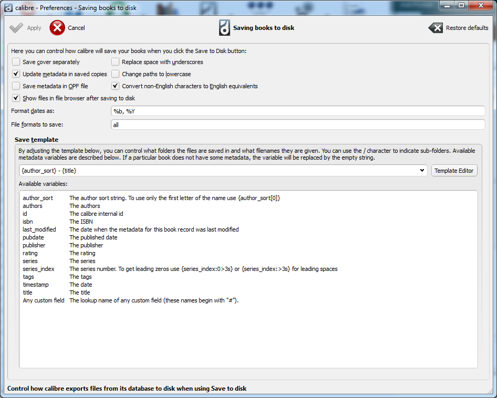Click the Available variables label
The height and width of the screenshot is (398, 497).
[43, 184]
